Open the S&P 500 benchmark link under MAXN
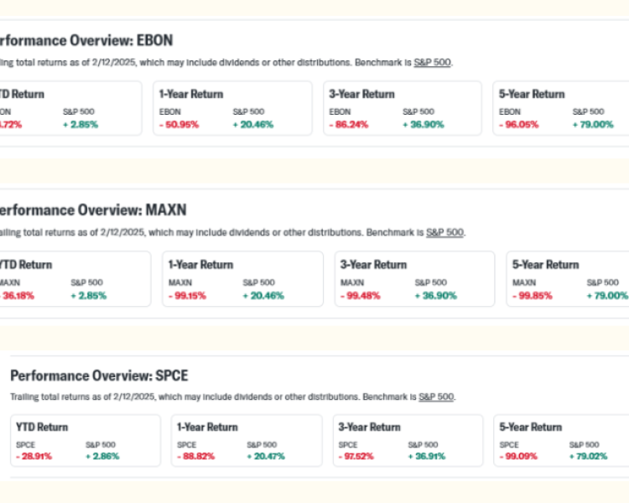This screenshot has height=503, width=629. click(x=444, y=232)
